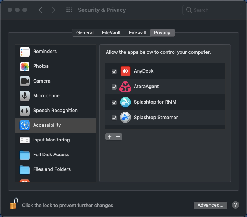The image size is (247, 217).
Task: Go back with the left arrow
Action: pyautogui.click(x=40, y=10)
